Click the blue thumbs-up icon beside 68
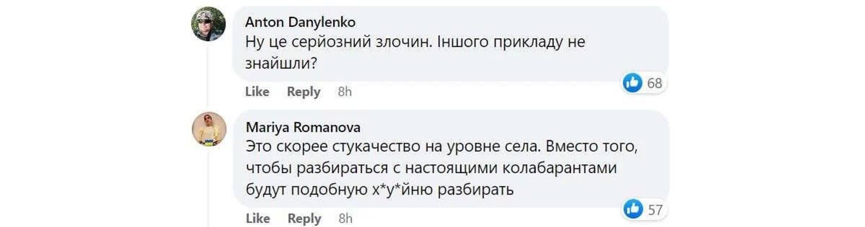 632,83
